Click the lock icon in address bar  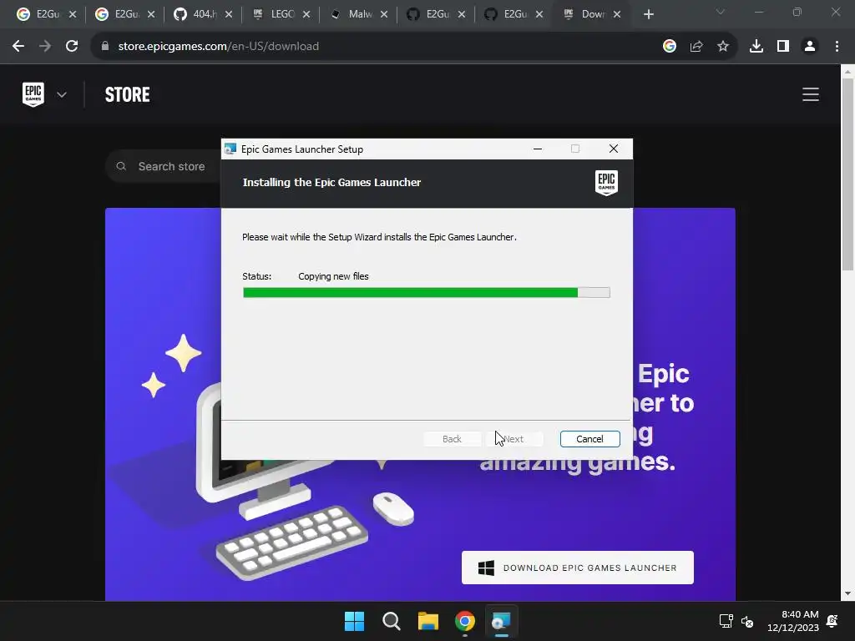(104, 47)
